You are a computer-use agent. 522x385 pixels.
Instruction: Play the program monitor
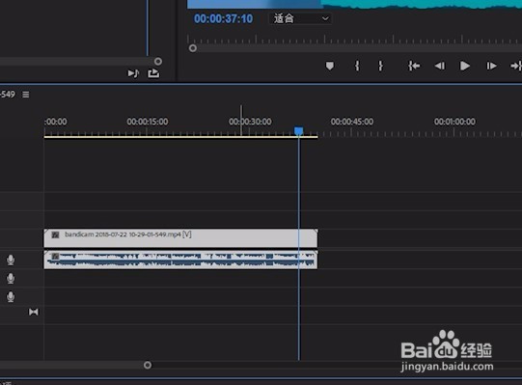click(x=465, y=66)
